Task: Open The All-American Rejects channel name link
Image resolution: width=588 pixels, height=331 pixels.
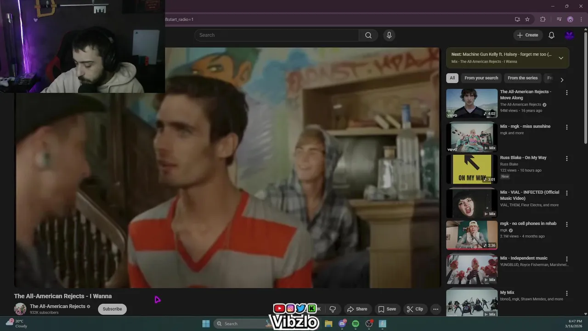Action: point(57,306)
